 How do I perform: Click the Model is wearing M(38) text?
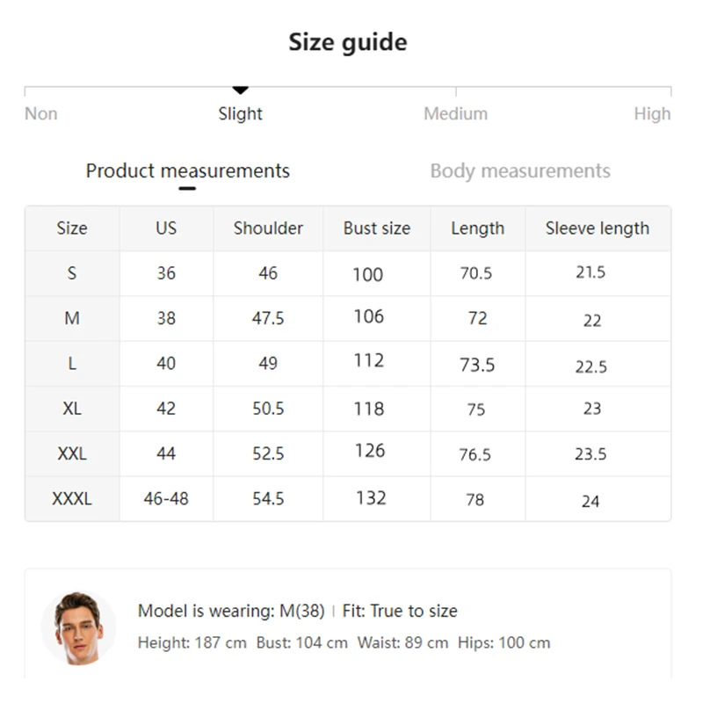(x=231, y=611)
